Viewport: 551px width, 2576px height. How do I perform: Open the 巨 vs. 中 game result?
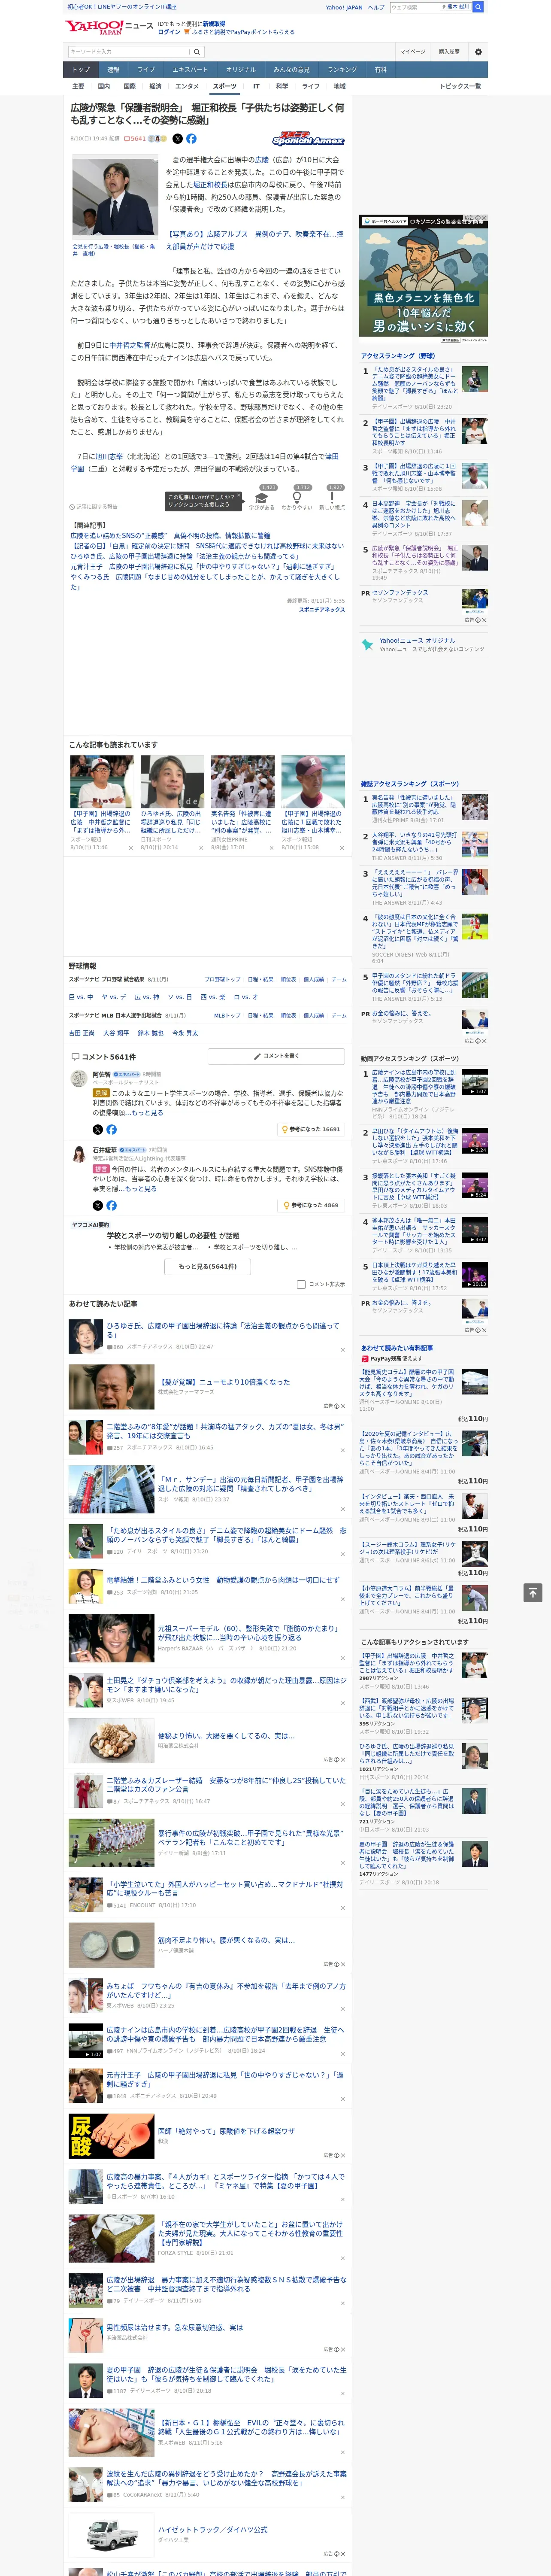point(81,997)
